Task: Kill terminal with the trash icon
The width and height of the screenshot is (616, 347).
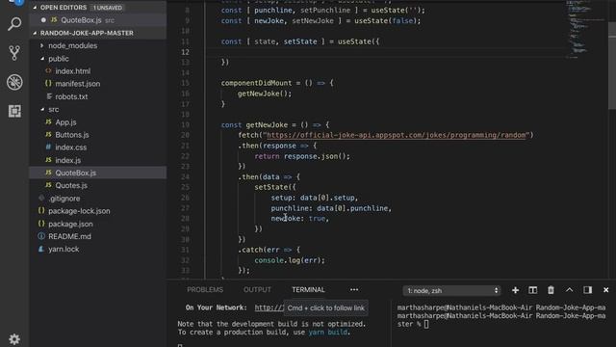Action: point(551,290)
